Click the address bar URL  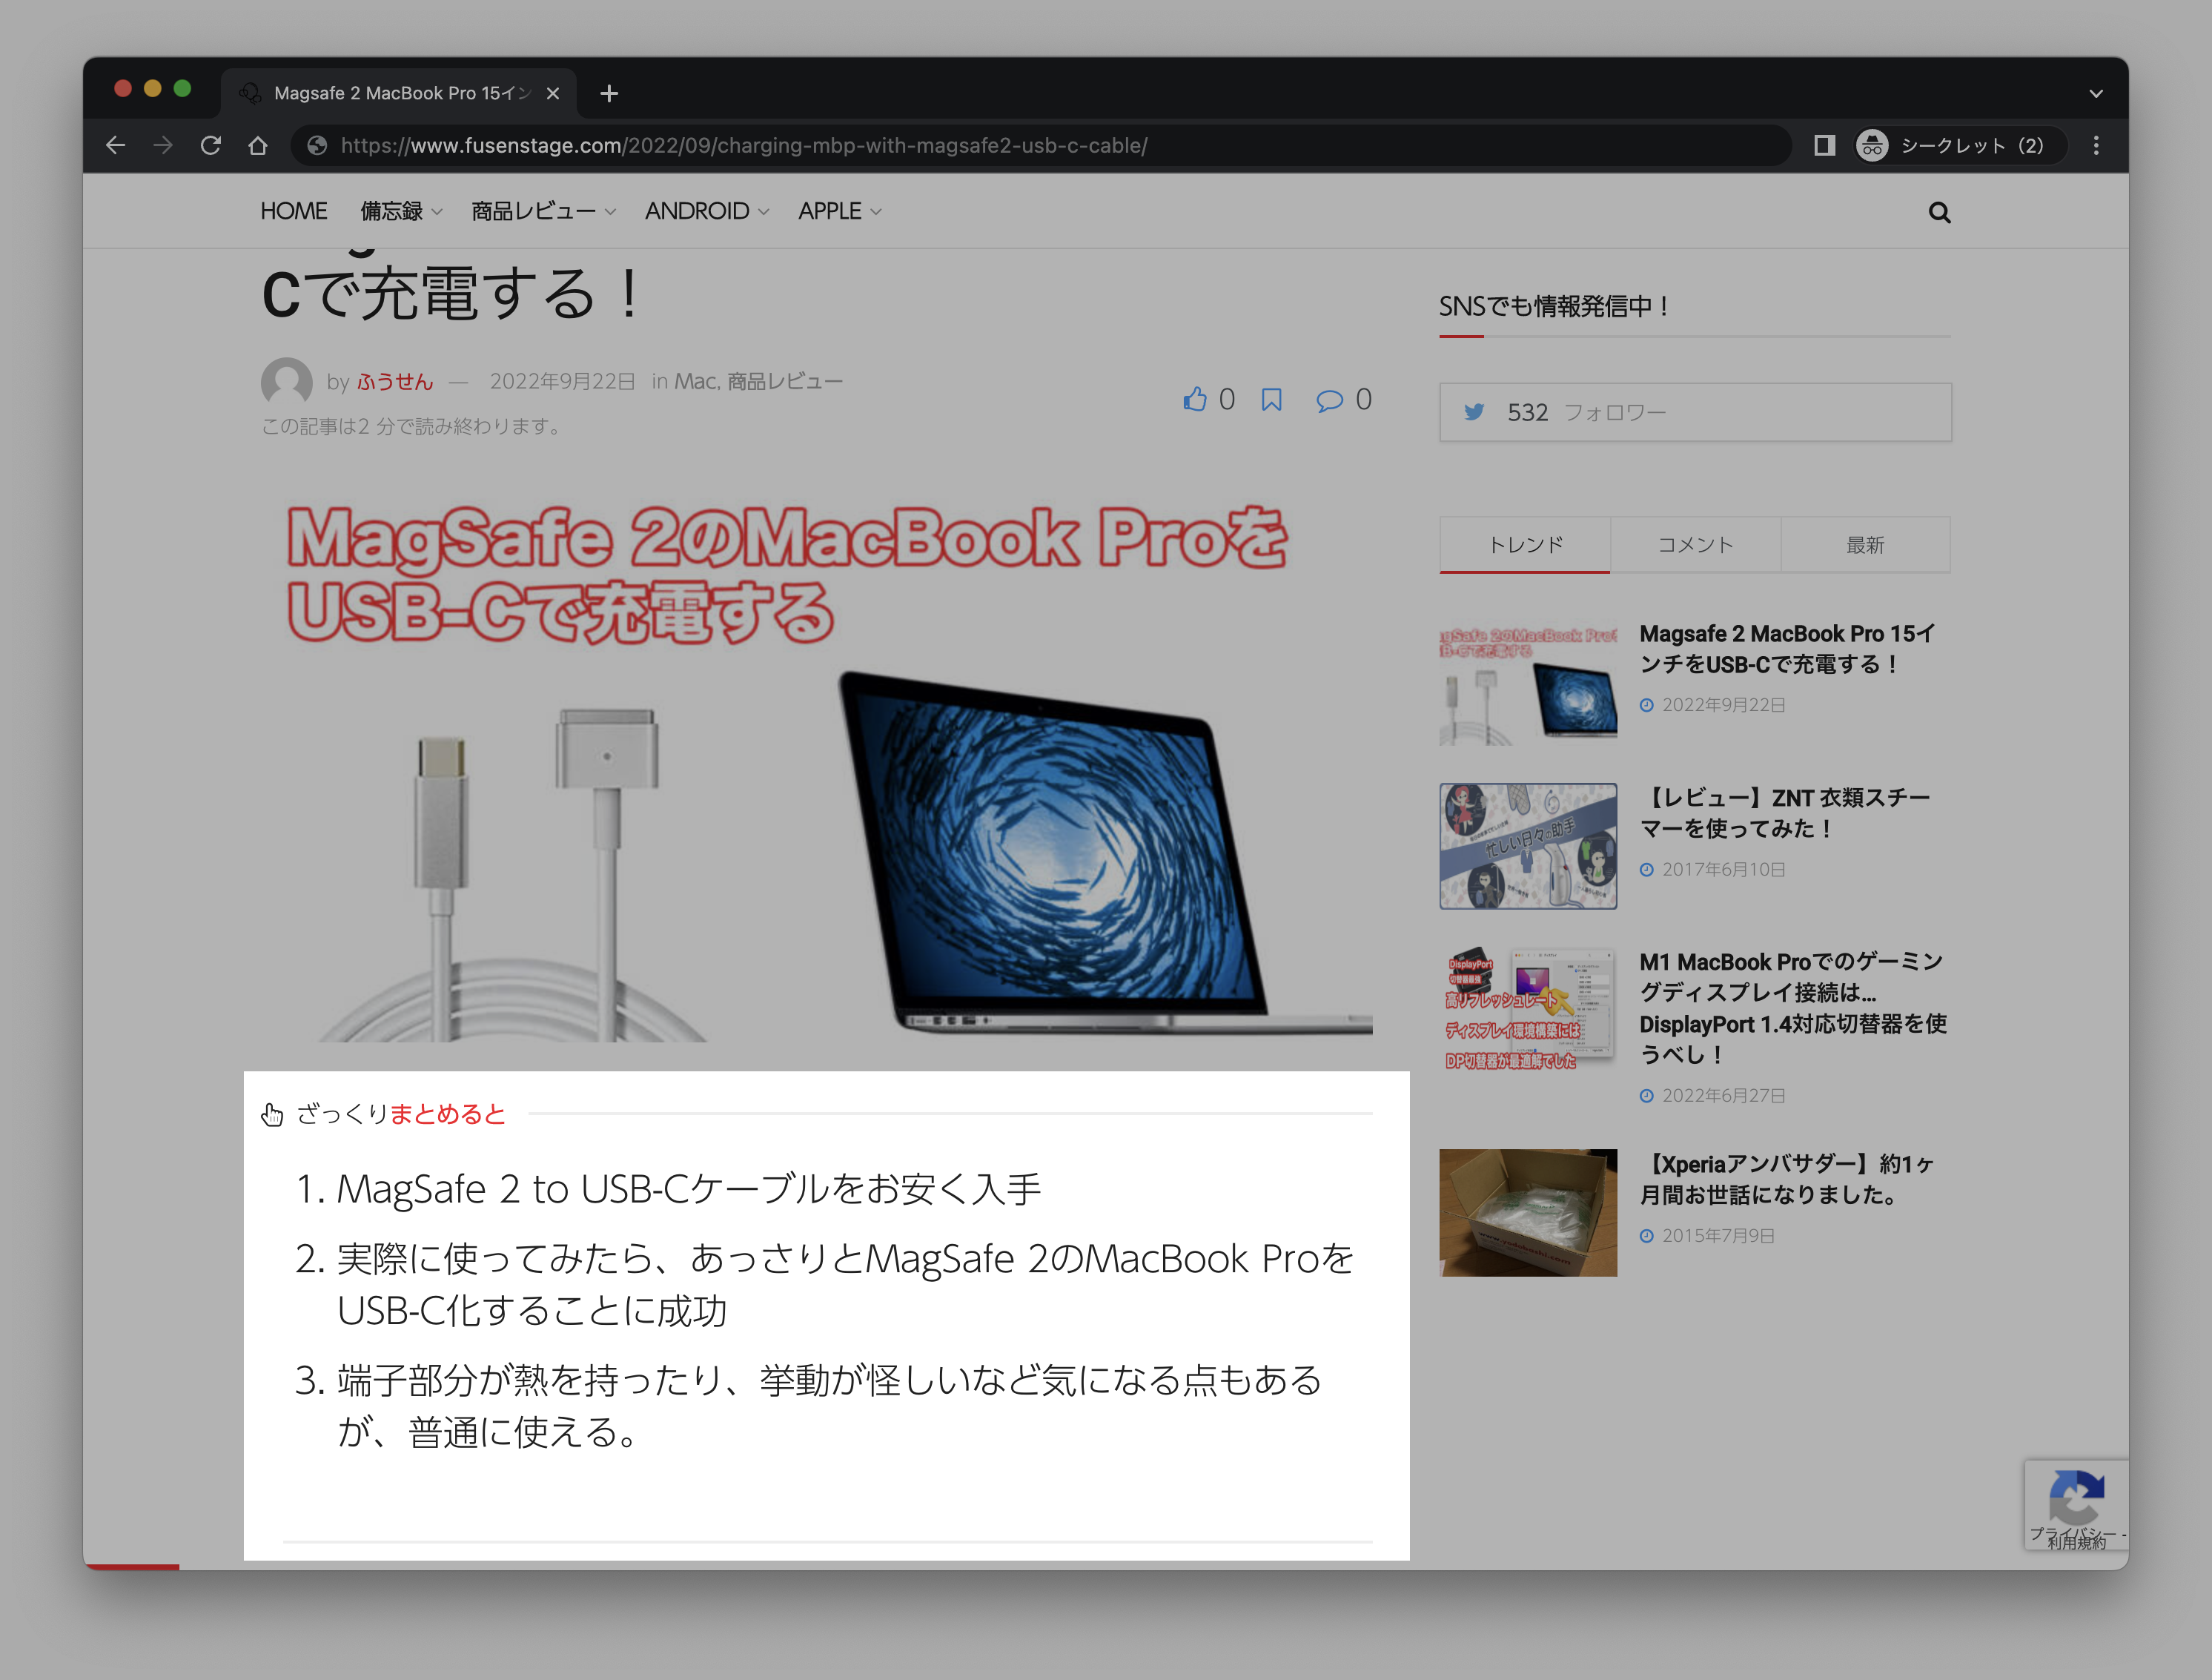tap(744, 146)
